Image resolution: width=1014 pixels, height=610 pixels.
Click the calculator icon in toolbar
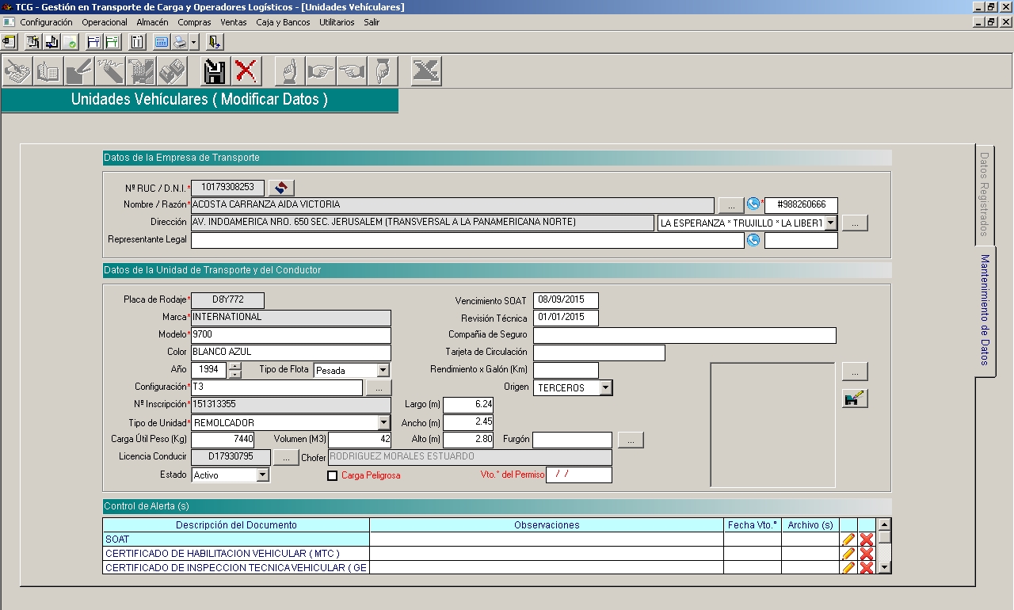pos(162,42)
